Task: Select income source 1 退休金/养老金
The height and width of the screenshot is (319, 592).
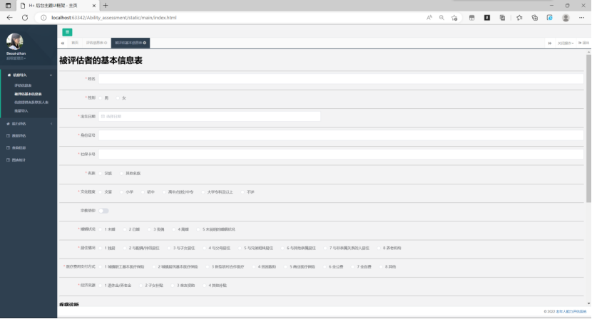Action: (101, 286)
